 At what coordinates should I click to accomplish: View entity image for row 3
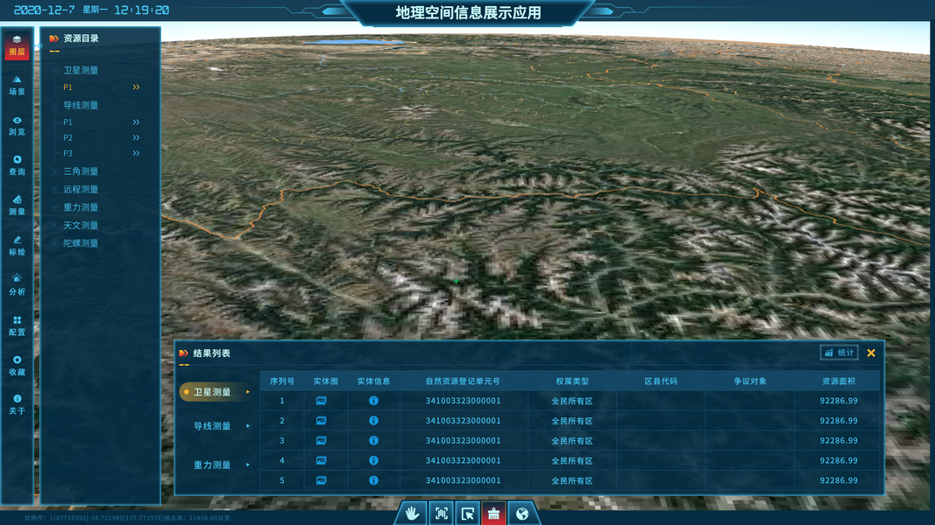coord(321,441)
